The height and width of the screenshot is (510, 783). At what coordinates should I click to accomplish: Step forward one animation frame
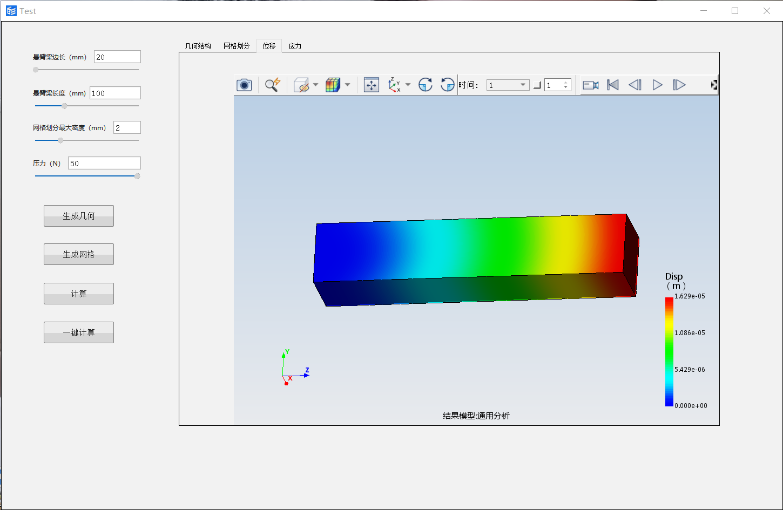(679, 85)
